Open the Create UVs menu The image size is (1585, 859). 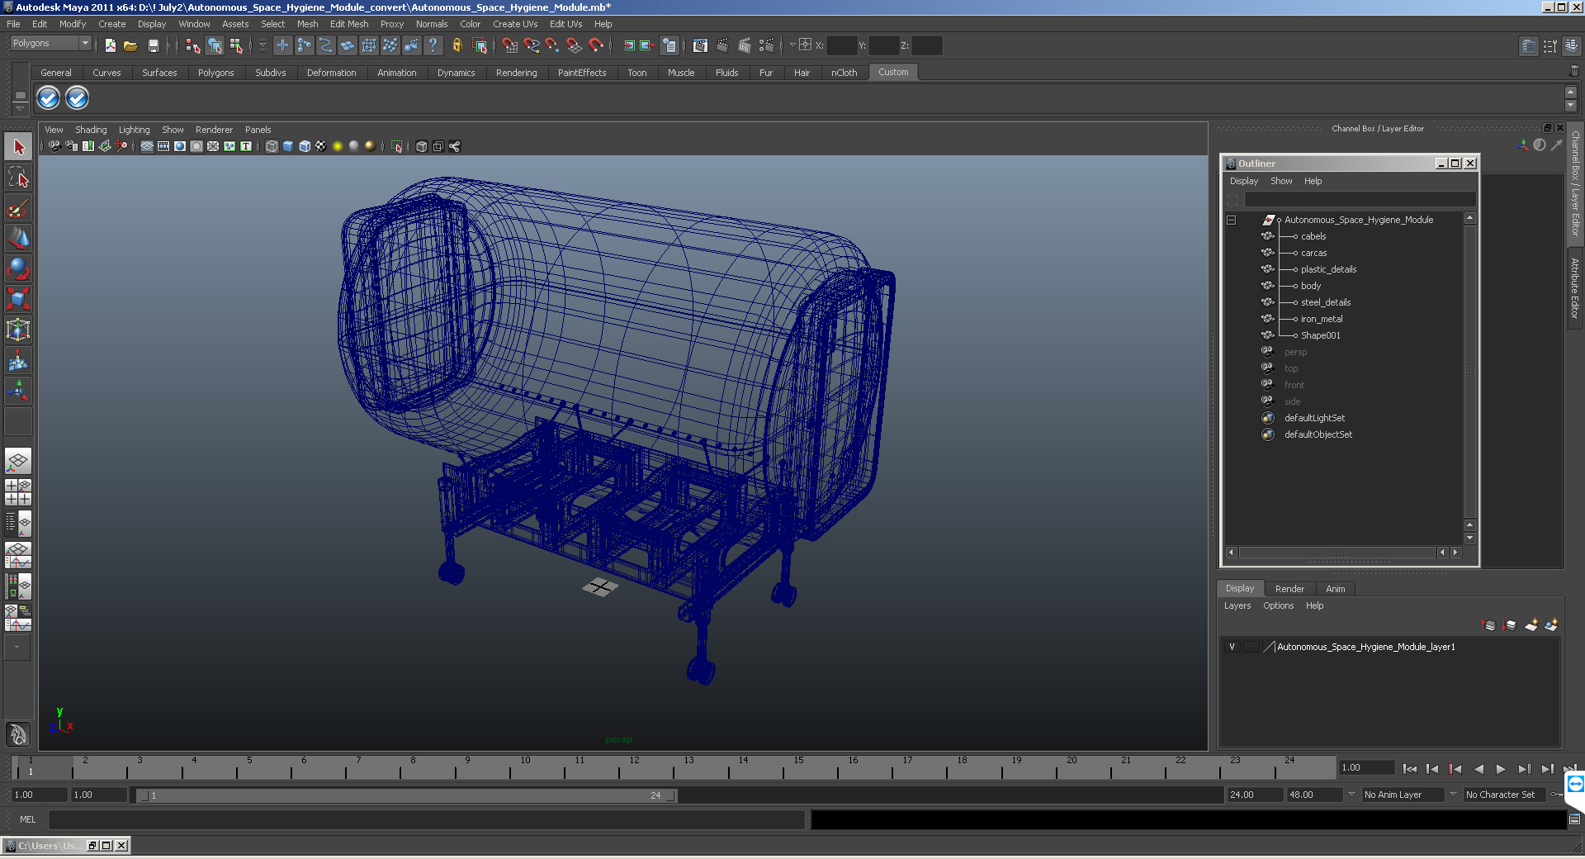click(515, 24)
